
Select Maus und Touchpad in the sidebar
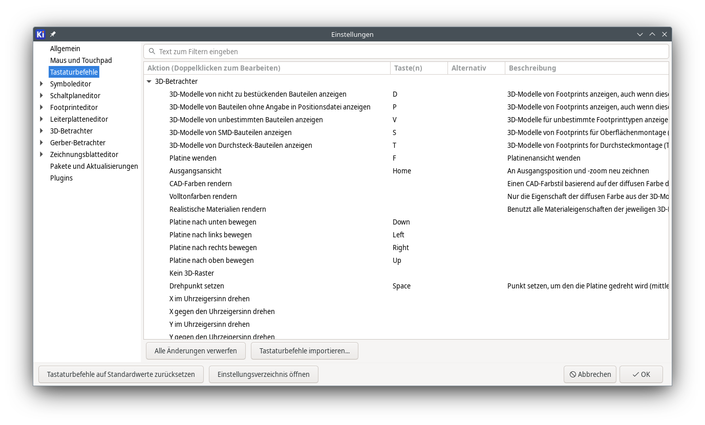[81, 60]
